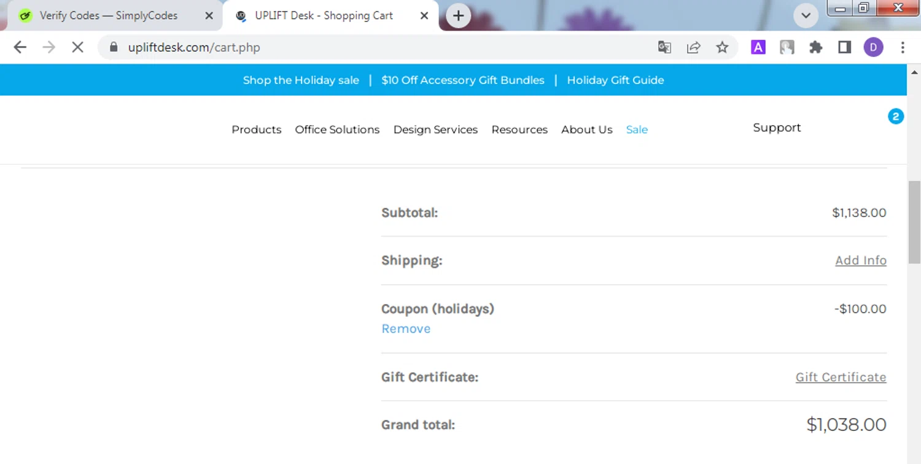Viewport: 921px width, 464px height.
Task: Stop the page from loading
Action: pyautogui.click(x=77, y=47)
